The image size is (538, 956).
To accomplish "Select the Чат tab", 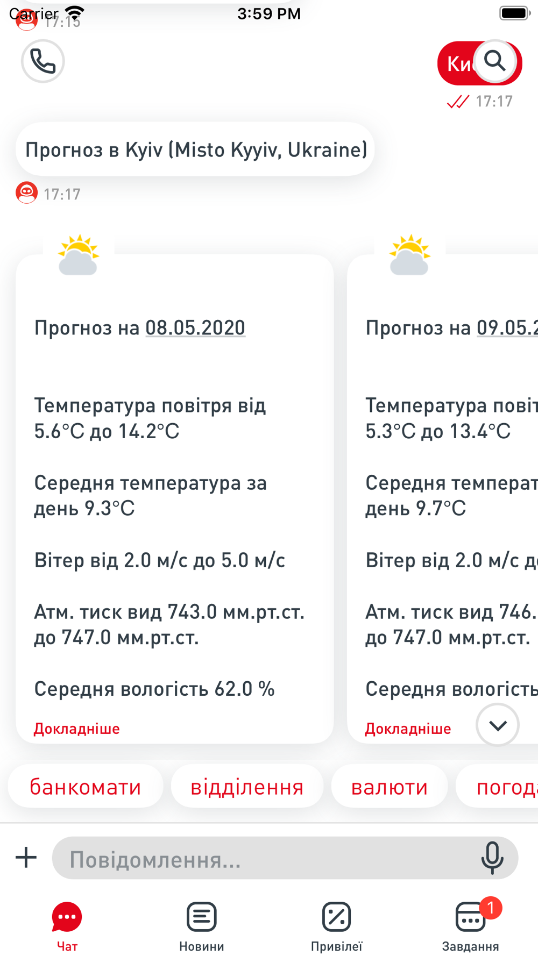I will click(67, 927).
